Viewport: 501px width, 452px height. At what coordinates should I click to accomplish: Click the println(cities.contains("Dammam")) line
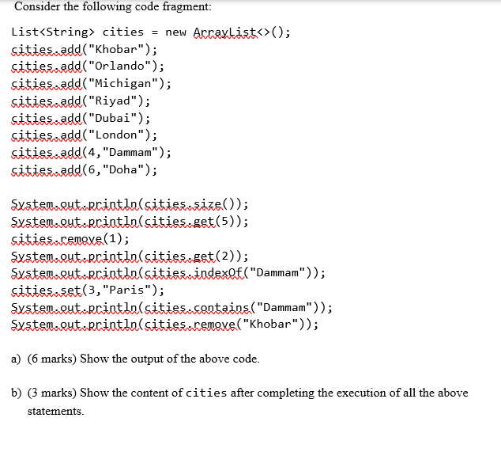coord(172,308)
